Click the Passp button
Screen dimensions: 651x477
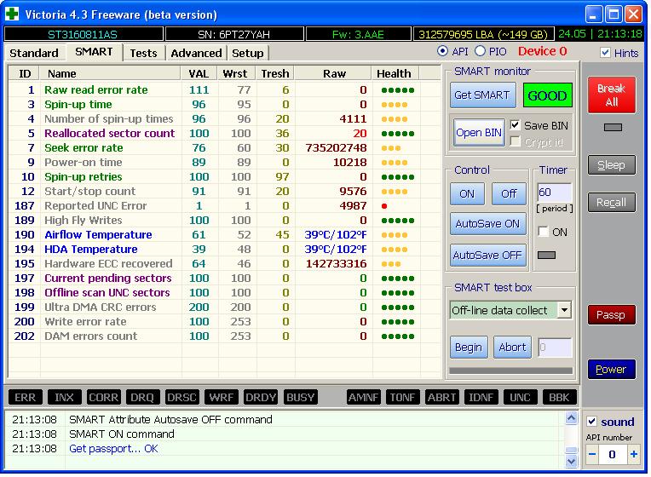(611, 314)
